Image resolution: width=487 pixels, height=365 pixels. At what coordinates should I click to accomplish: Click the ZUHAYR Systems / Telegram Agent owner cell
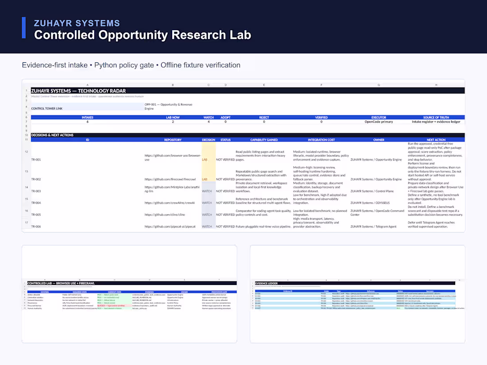click(373, 227)
